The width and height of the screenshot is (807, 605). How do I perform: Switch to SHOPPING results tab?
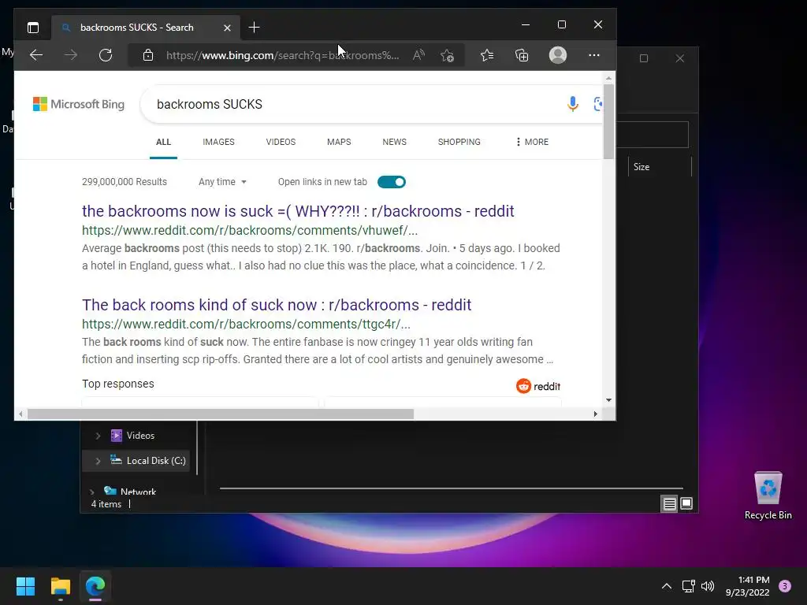point(459,142)
